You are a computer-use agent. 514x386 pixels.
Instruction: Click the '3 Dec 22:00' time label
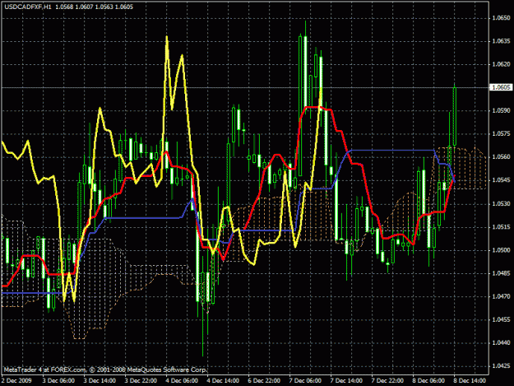tap(141, 381)
